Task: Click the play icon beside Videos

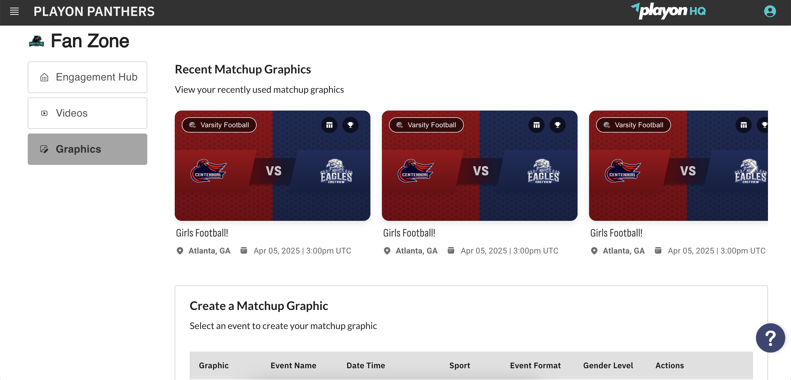Action: click(44, 113)
